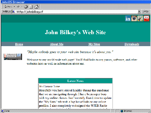Click the Internet zone status label
151x113 pixels.
128,111
